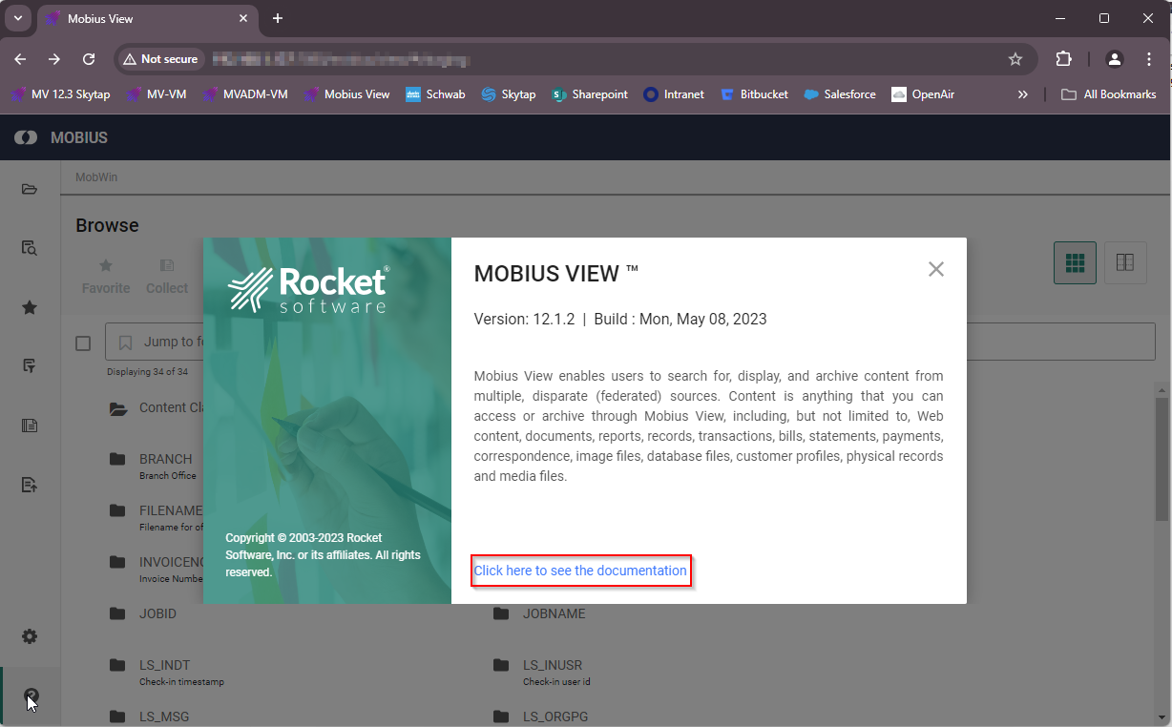Click the settings gear in sidebar

coord(30,636)
